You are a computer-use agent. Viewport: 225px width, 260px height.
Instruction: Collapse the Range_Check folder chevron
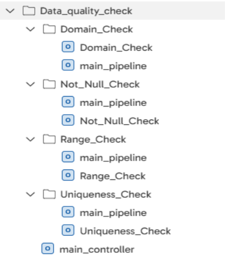click(30, 139)
